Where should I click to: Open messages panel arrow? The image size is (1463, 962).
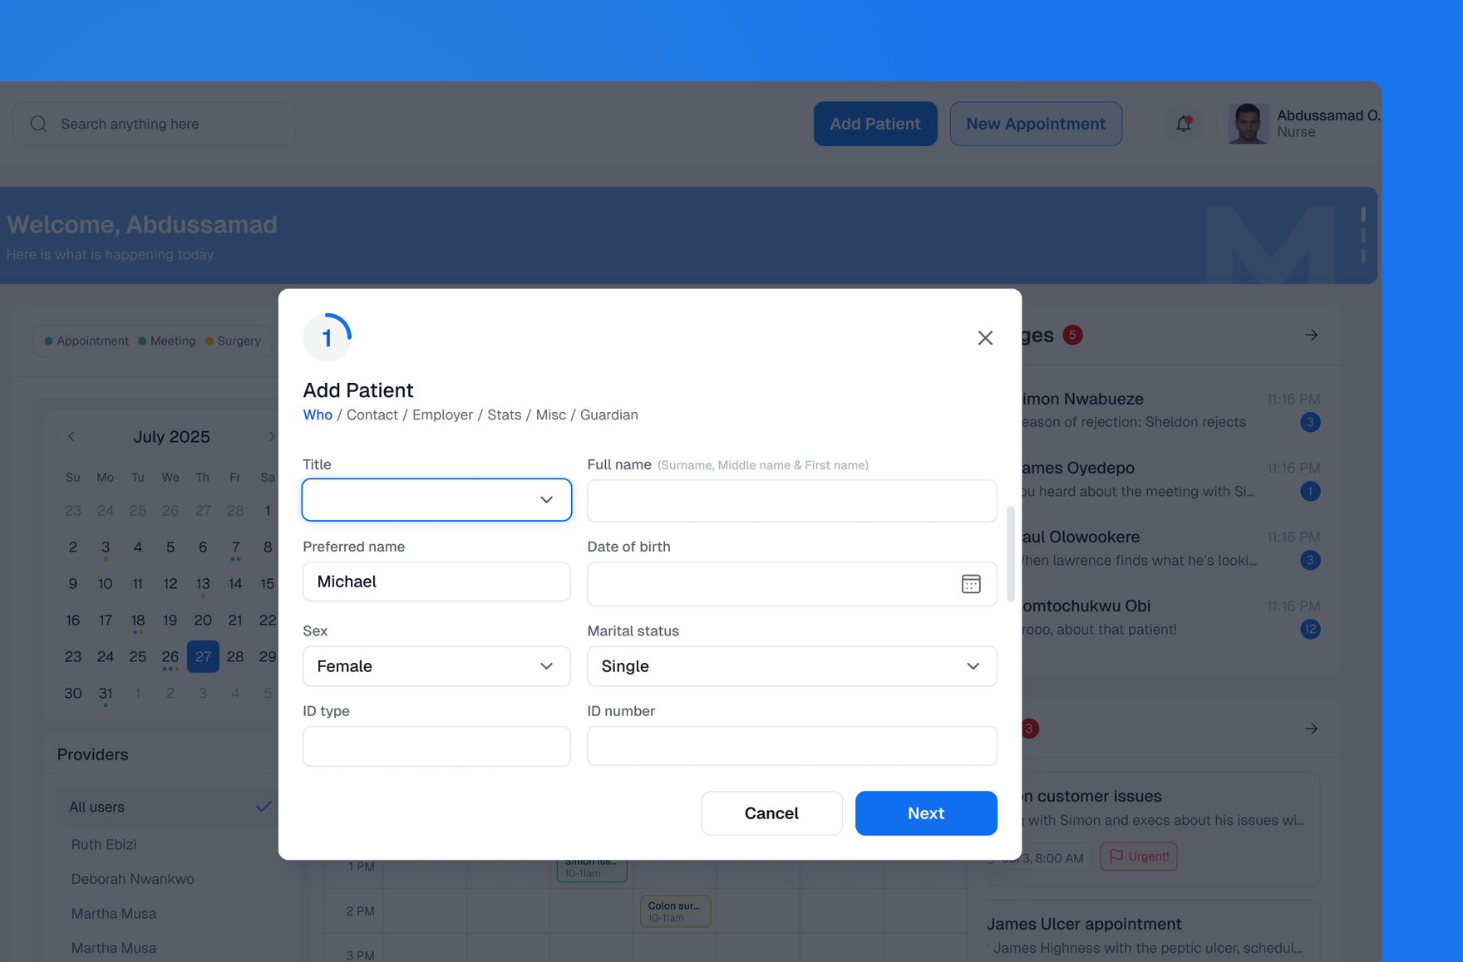pyautogui.click(x=1312, y=335)
